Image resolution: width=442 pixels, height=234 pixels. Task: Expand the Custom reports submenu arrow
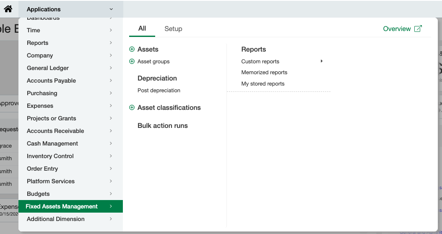point(322,61)
